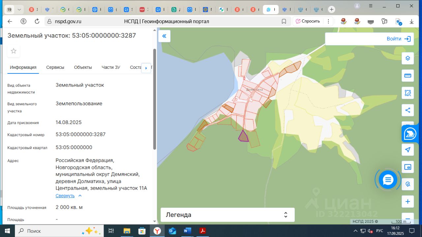
Task: Open Word from the Windows taskbar
Action: point(187,231)
